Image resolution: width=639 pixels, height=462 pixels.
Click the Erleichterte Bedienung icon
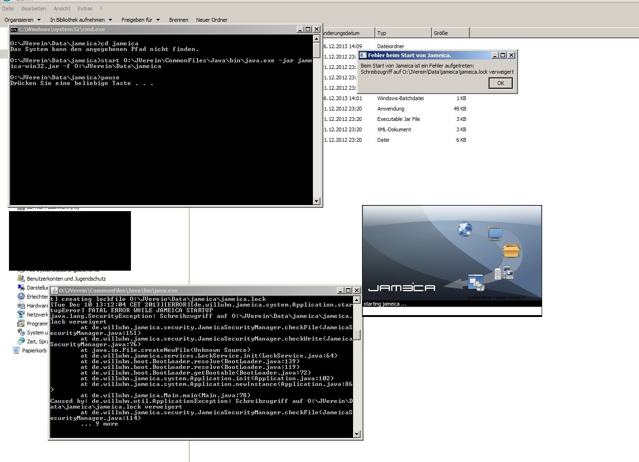coord(21,297)
